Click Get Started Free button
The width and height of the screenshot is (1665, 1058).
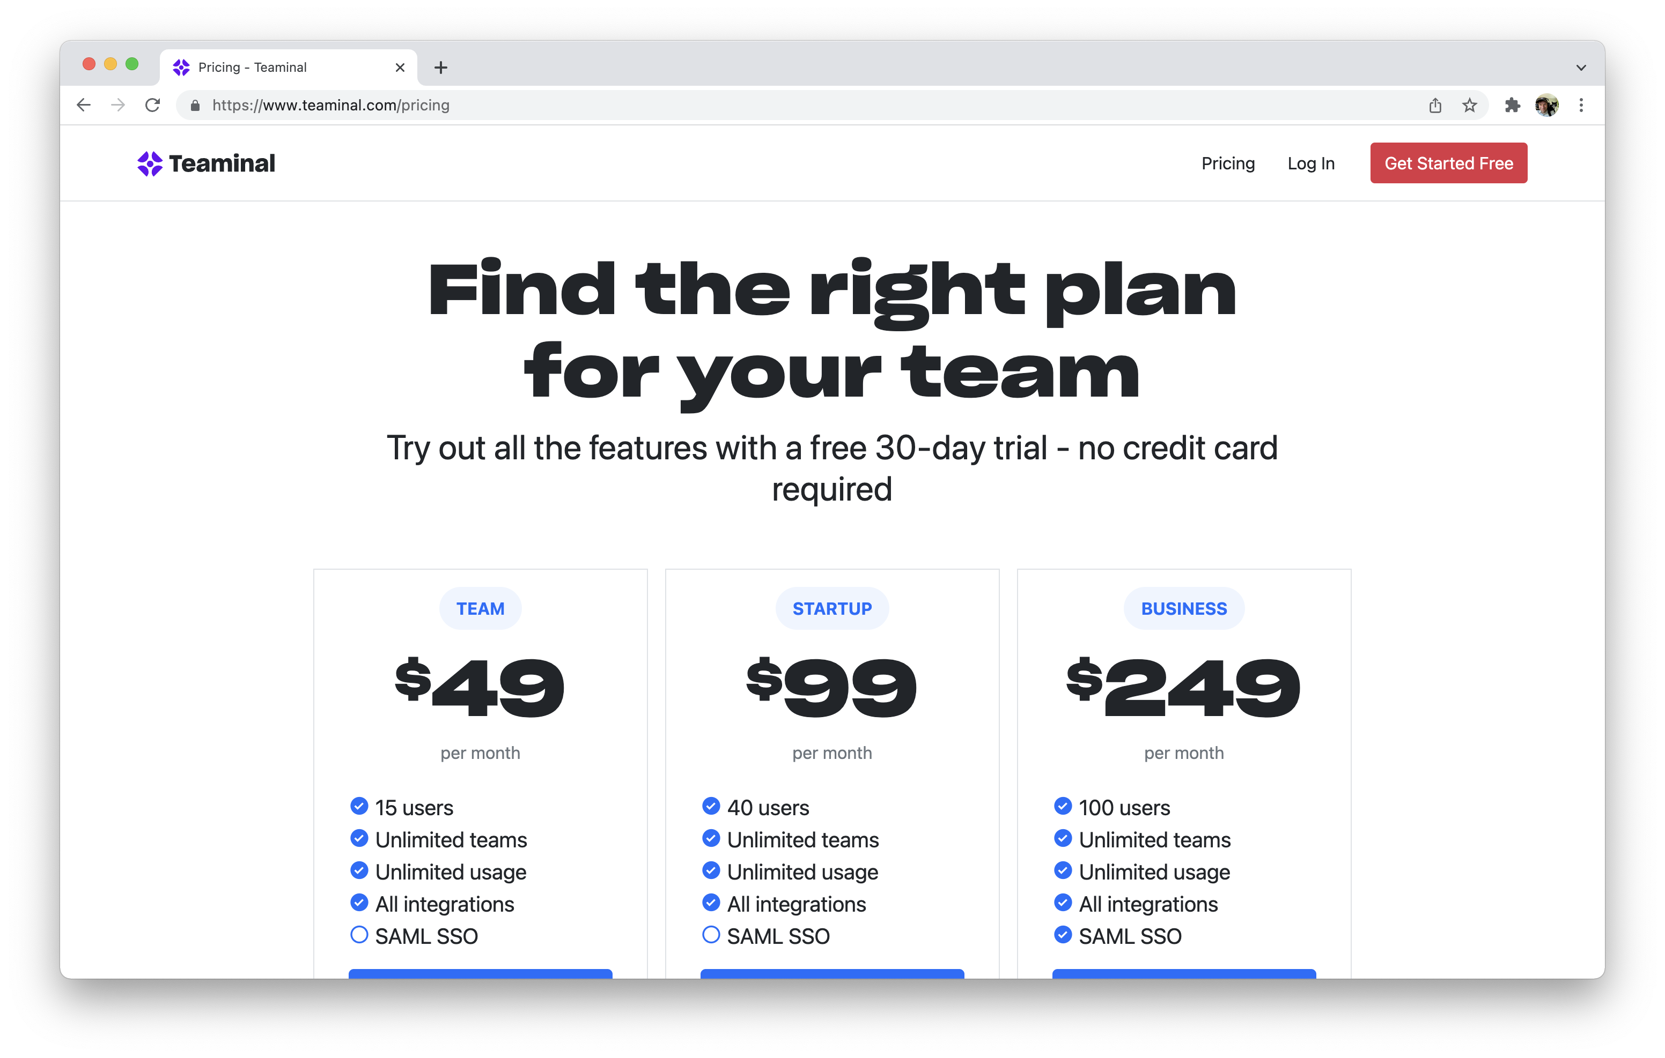[1448, 163]
